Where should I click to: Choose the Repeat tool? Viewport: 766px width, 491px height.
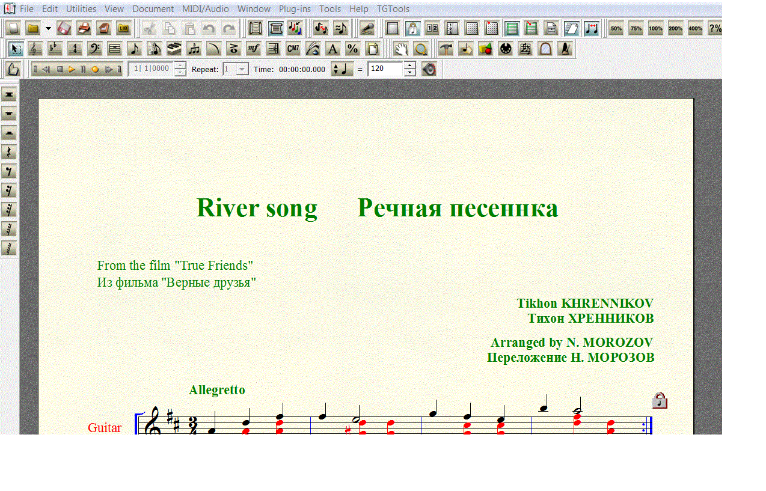click(274, 49)
